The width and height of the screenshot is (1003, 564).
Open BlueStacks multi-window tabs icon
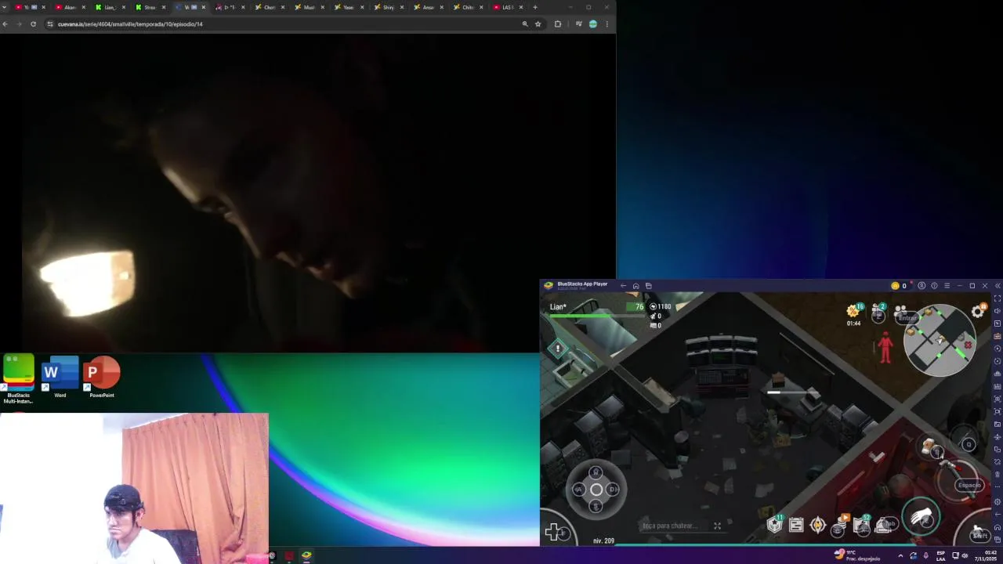[x=648, y=286]
